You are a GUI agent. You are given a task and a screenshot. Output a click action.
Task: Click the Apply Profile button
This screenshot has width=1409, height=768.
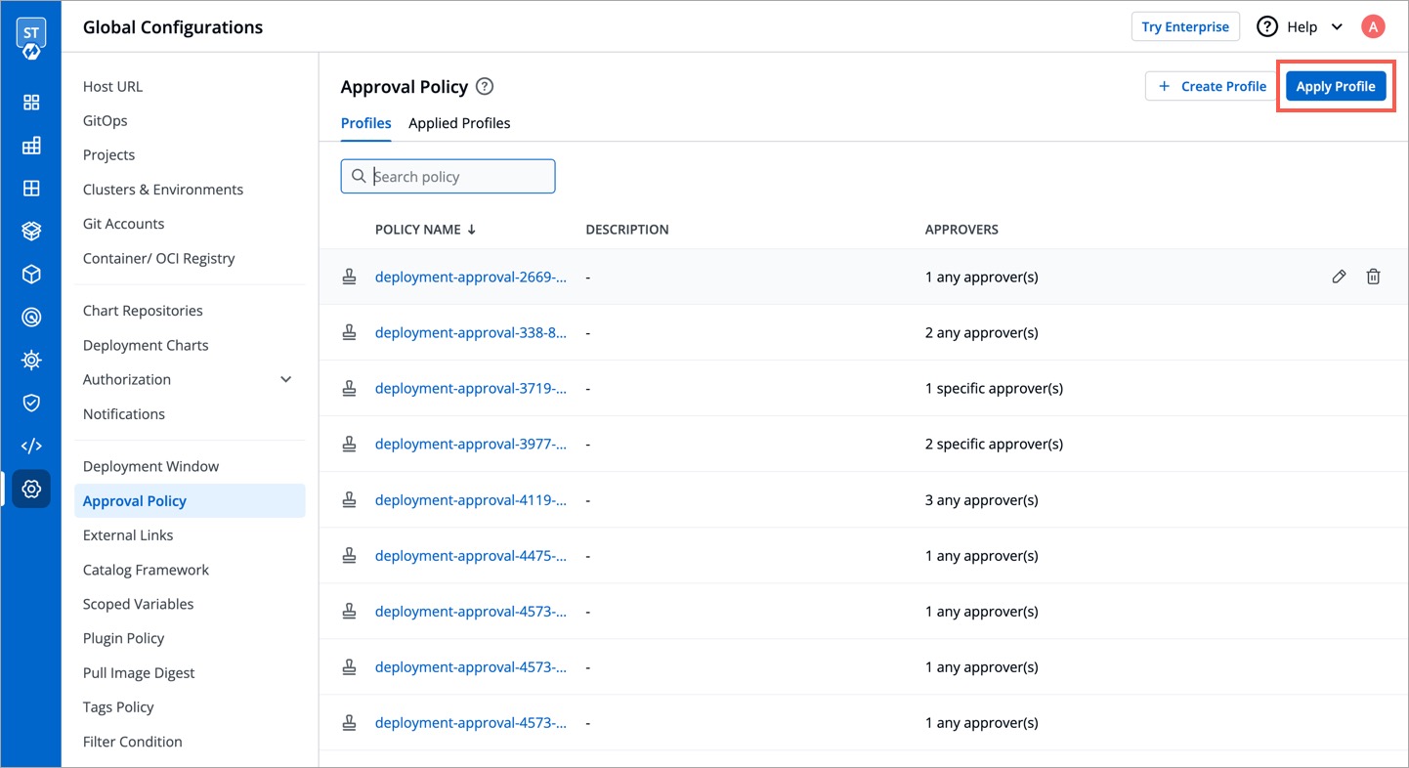pos(1336,86)
